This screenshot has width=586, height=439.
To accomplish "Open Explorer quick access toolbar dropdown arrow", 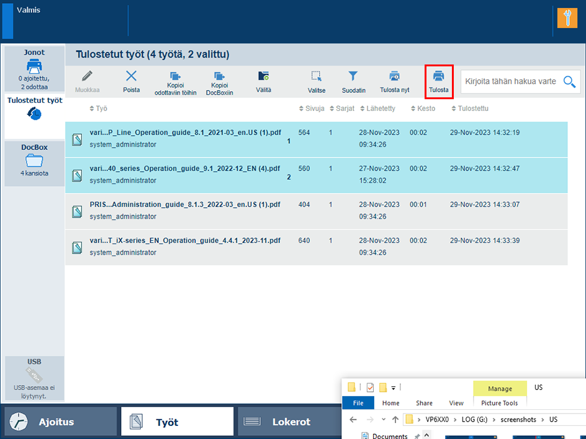I will coord(393,388).
